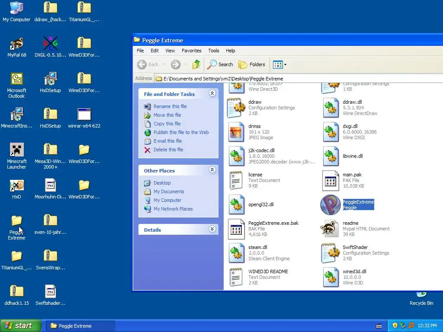
Task: Select the wined3d.dll file
Action: pos(331,277)
